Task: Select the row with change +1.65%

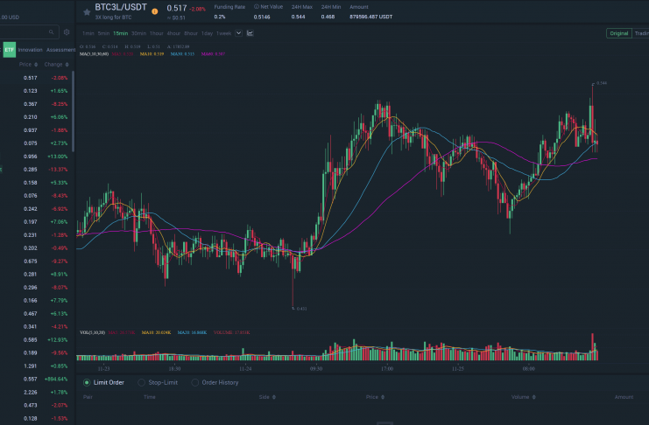Action: (36, 91)
